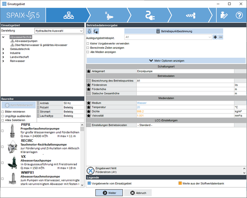Go to the pump selection step icon
247x198 pixels.
(110, 15)
